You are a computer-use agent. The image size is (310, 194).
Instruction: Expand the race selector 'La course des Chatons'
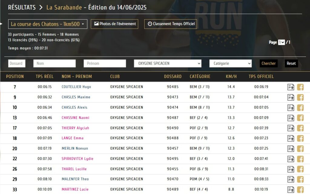[48, 24]
